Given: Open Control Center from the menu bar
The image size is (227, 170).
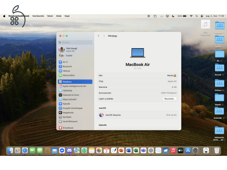Looking at the screenshot, I should [202, 16].
